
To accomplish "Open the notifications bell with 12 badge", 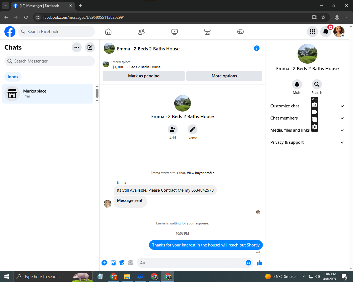I will tap(326, 32).
